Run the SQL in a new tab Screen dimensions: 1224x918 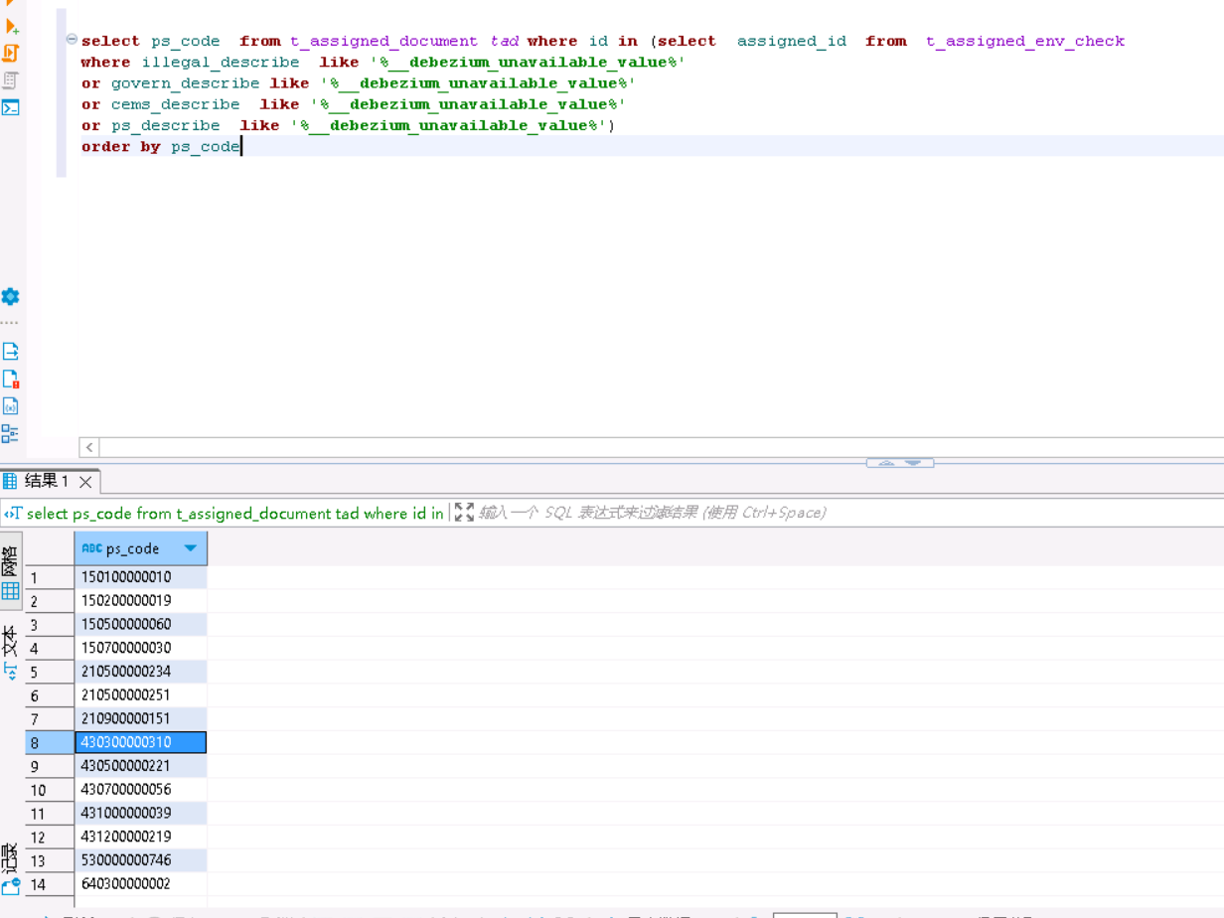(x=11, y=27)
